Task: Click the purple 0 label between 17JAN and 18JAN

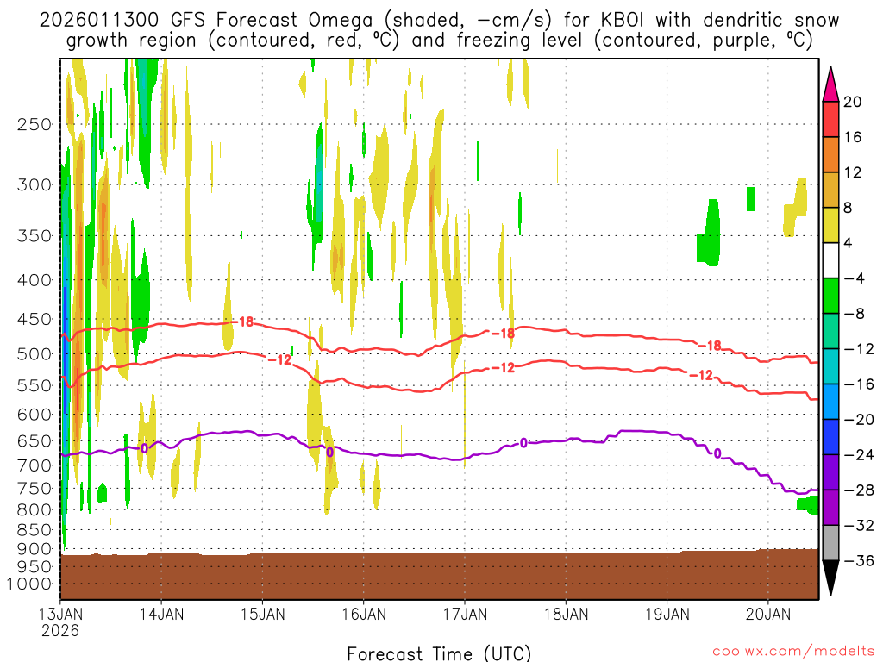Action: pyautogui.click(x=523, y=444)
